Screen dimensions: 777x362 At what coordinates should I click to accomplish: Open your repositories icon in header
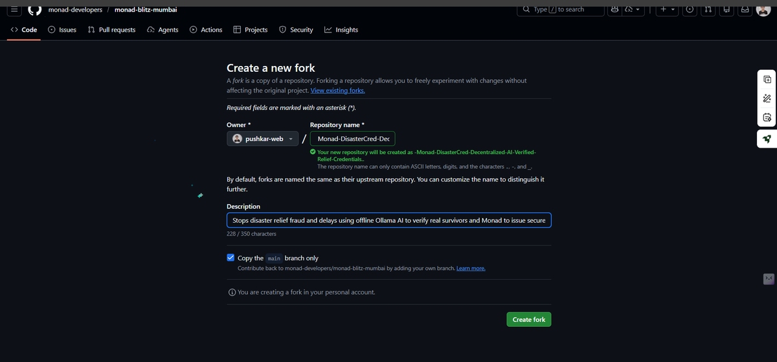coord(726,10)
